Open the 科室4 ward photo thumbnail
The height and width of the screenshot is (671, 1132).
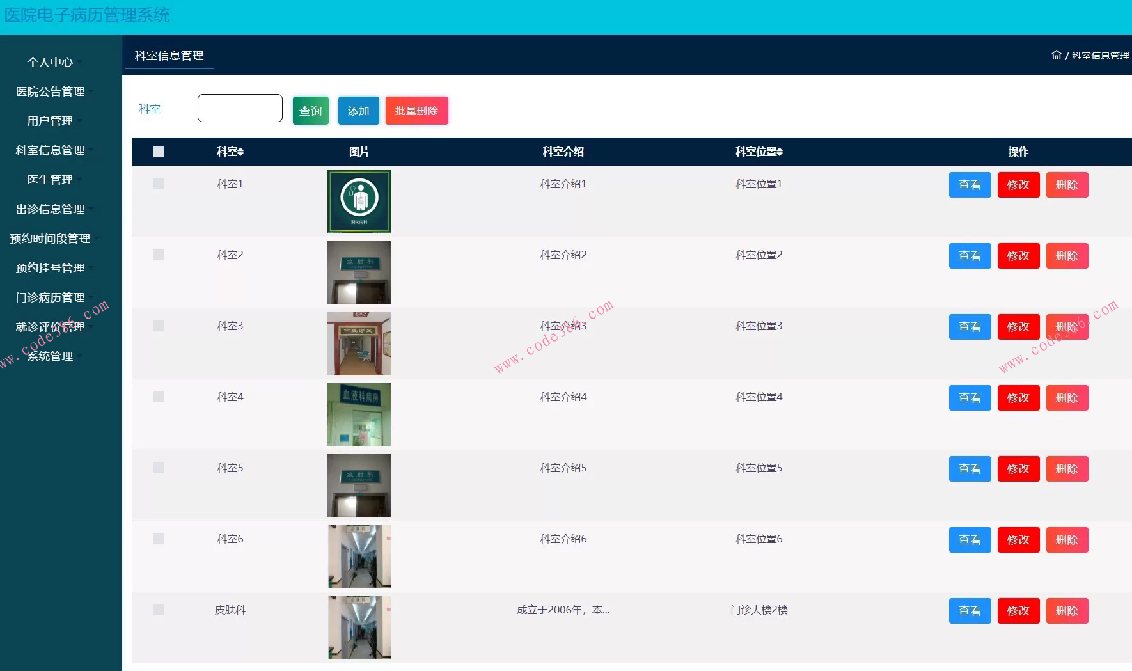(359, 414)
